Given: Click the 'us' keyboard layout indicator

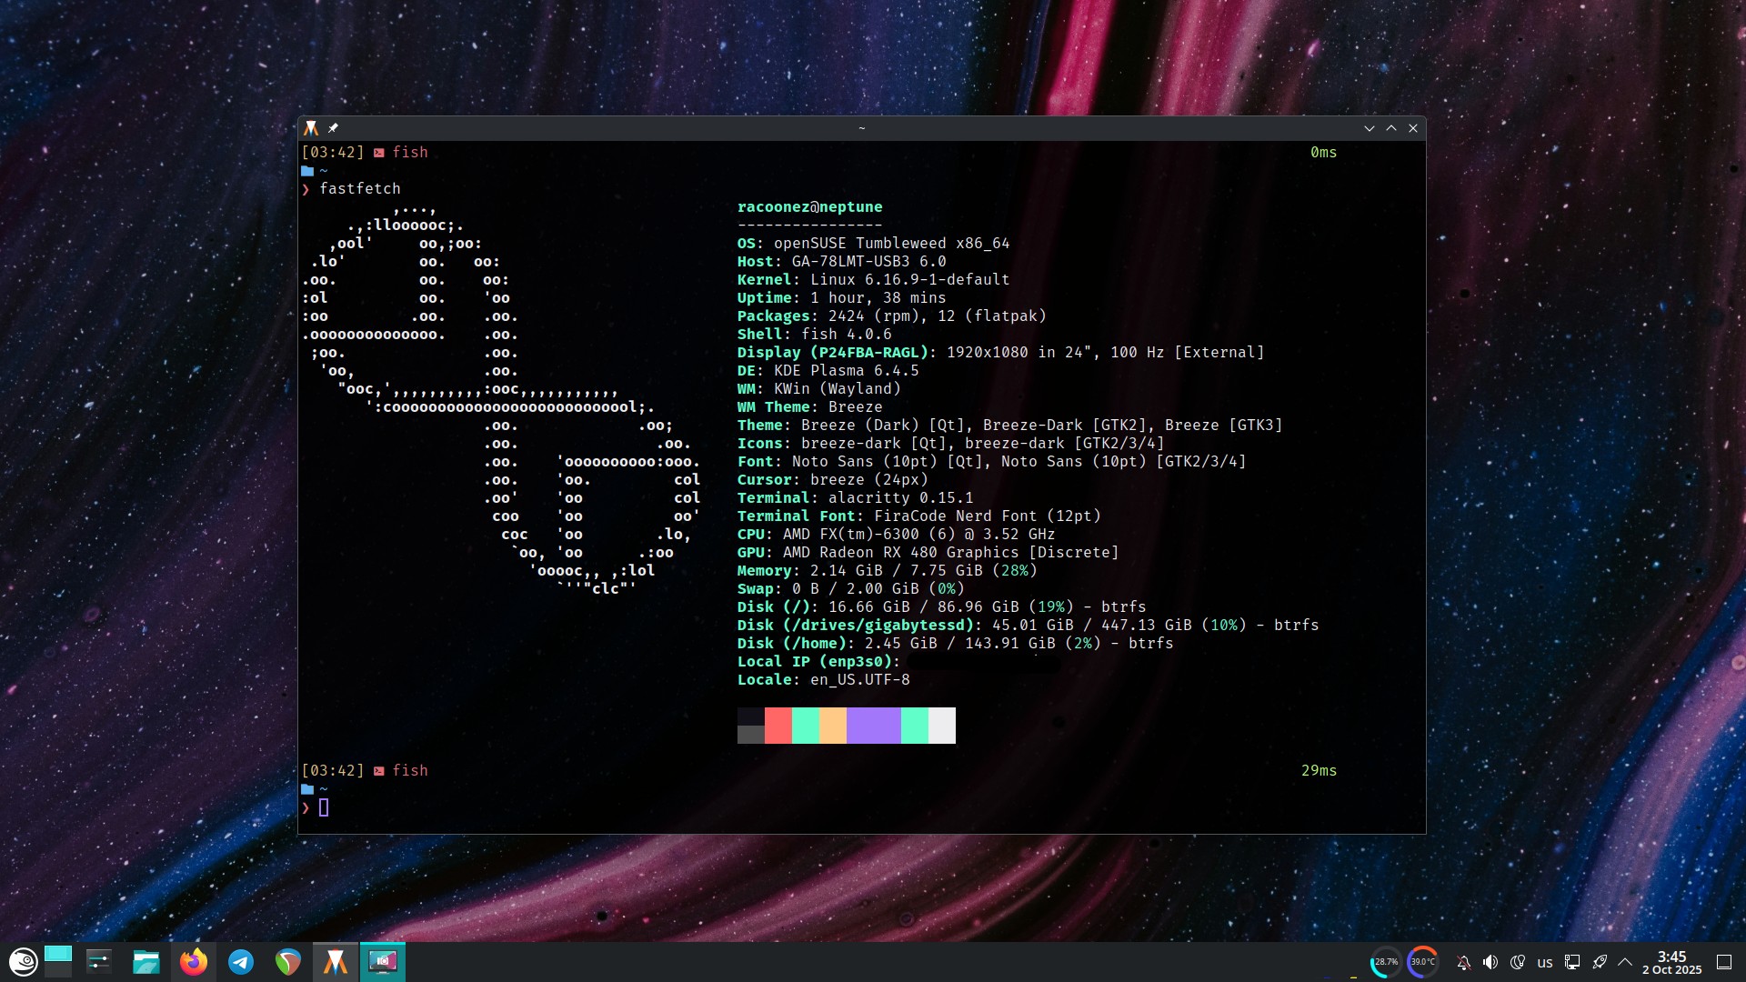Looking at the screenshot, I should 1544,962.
